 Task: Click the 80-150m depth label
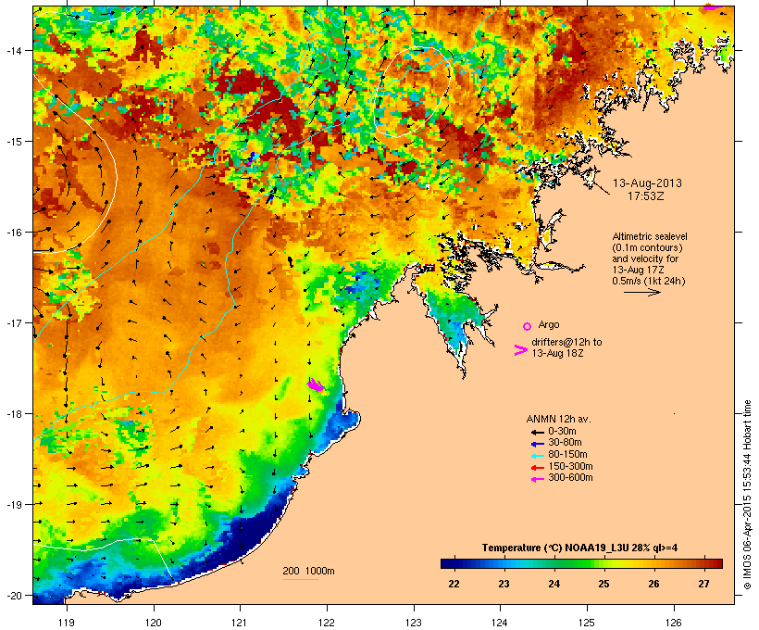point(567,455)
